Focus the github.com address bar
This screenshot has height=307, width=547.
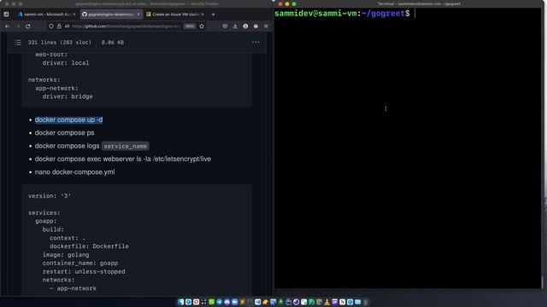126,26
